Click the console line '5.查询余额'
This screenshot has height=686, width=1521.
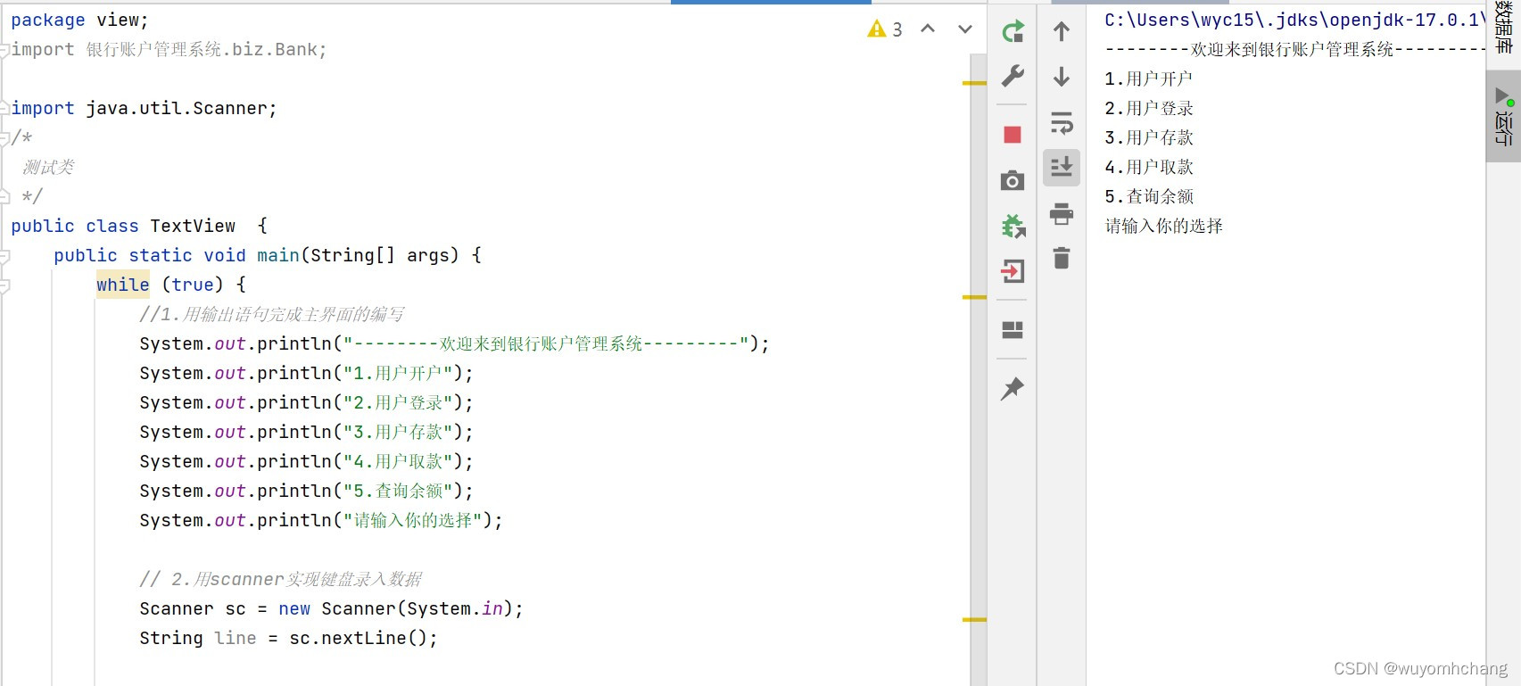[x=1149, y=196]
